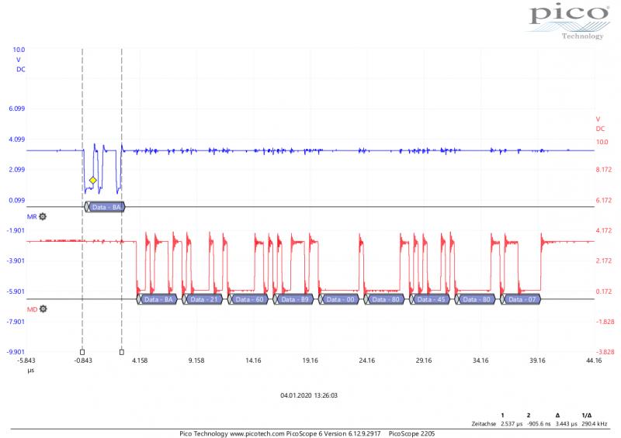The height and width of the screenshot is (438, 621).
Task: Select the Data - 80 packet right after Data - 45
Action: point(475,299)
